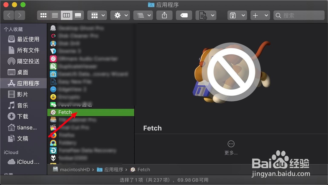Click the ghost app icon in the list
Viewport: 328px width, 185px height.
tap(53, 28)
